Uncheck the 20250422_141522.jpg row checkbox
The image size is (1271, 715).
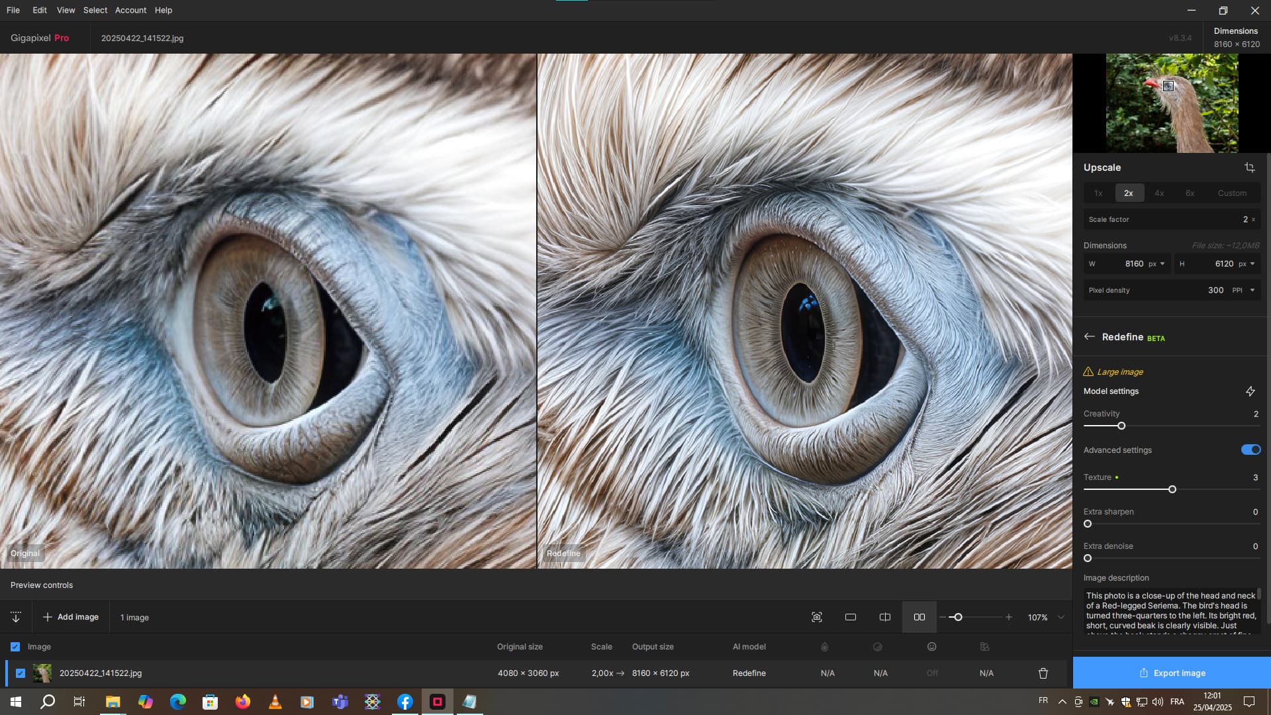21,673
